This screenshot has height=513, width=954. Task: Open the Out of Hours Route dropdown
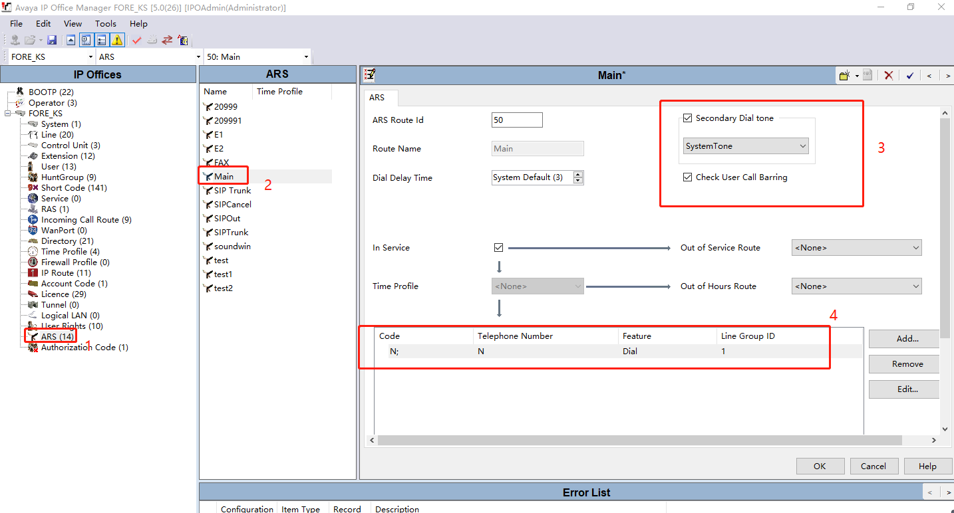coord(857,286)
